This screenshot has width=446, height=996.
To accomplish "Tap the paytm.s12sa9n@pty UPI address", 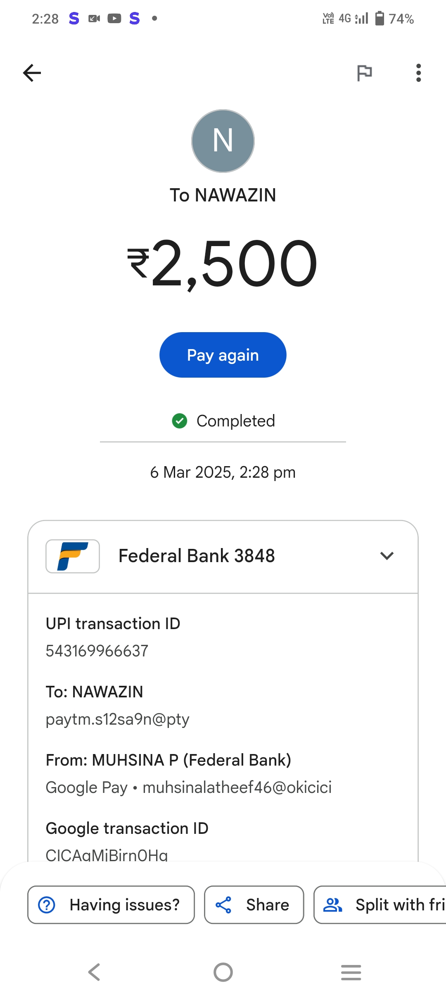I will tap(118, 719).
